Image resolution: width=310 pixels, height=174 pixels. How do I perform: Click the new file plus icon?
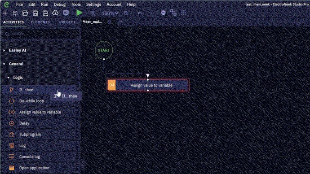(5, 13)
